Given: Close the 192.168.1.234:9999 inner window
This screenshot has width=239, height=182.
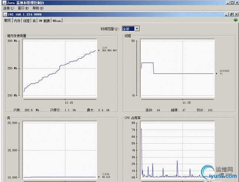Looking at the screenshot, I should point(236,14).
